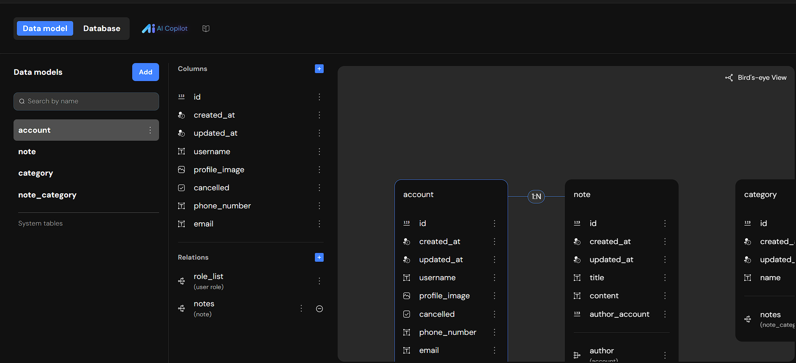This screenshot has width=796, height=363.
Task: Open System tables section
Action: tap(40, 224)
